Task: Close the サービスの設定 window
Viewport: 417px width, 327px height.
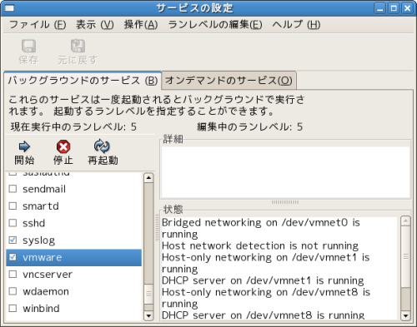Action: pos(407,8)
